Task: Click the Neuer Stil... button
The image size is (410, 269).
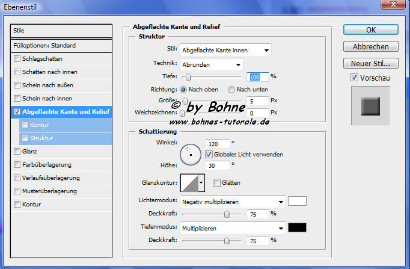Action: (x=371, y=63)
